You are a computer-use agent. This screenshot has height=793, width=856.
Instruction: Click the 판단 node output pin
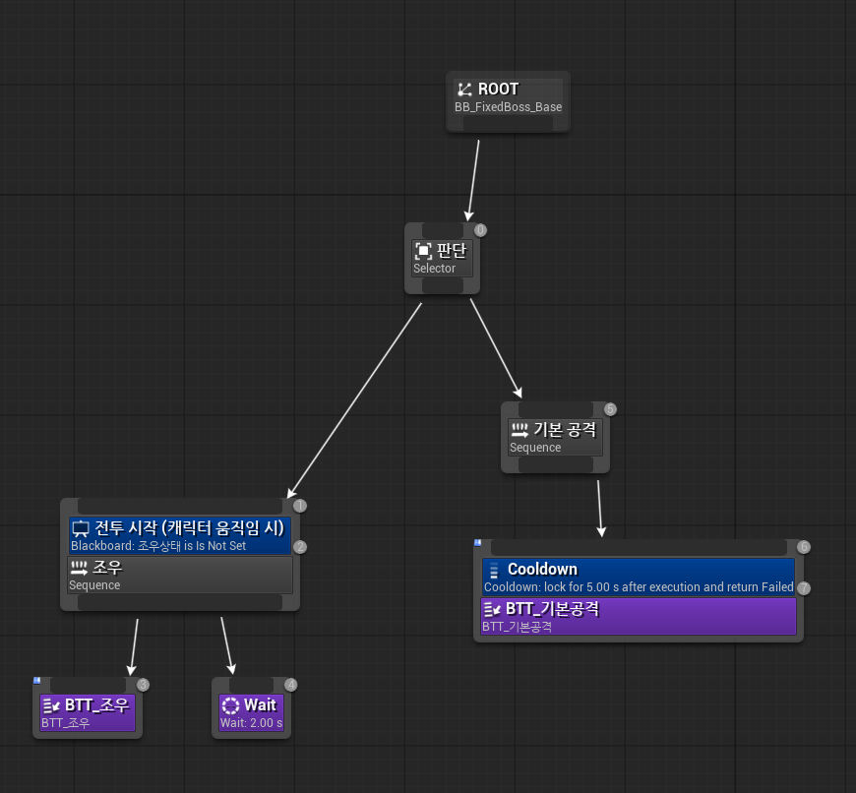(x=443, y=285)
